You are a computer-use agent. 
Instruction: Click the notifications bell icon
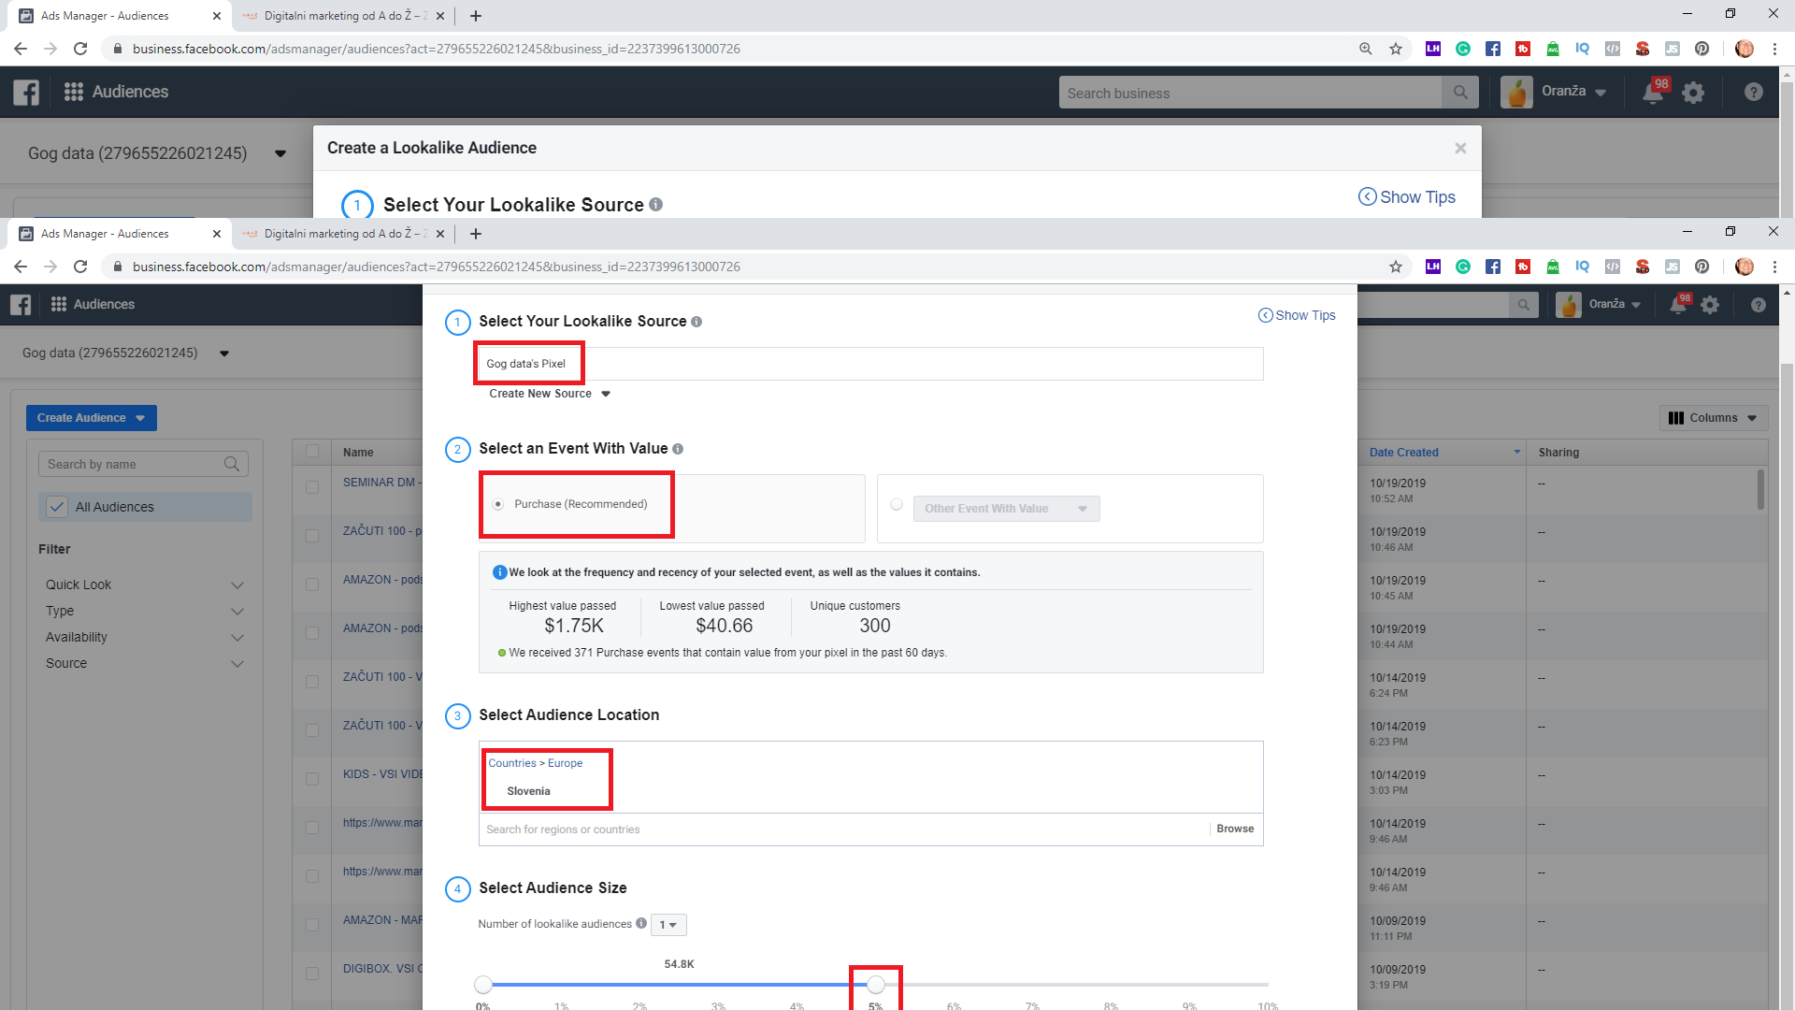1678,305
